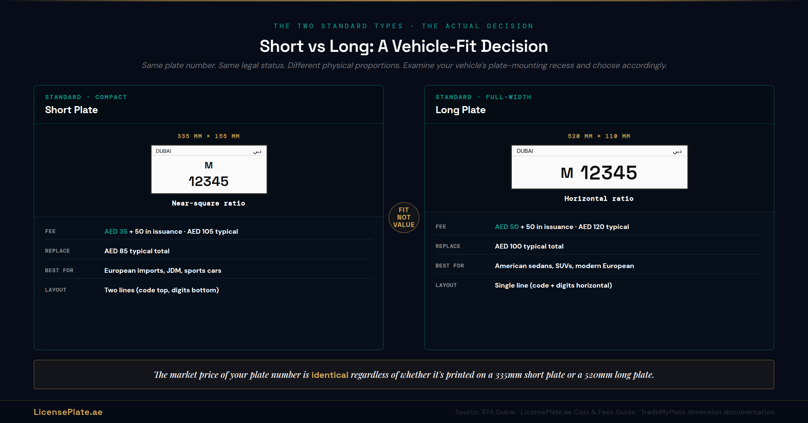808x423 pixels.
Task: Click the Standard · Compact tag label
Action: tap(86, 97)
